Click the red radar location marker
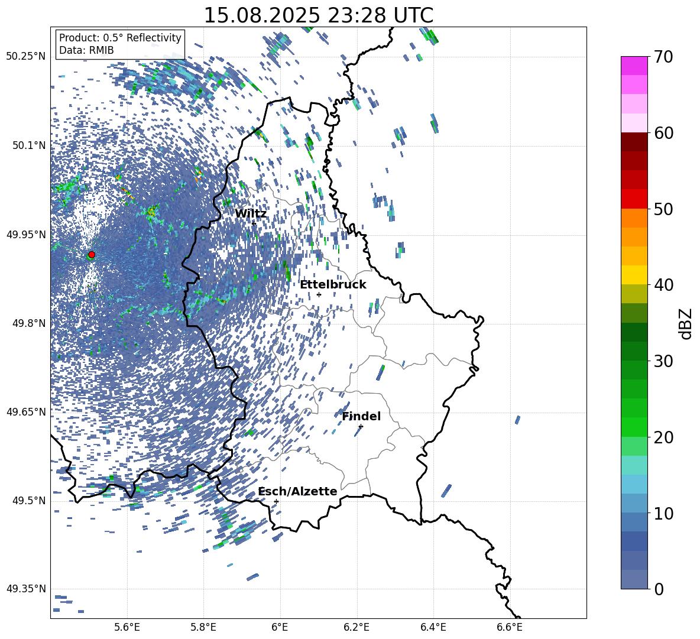The image size is (700, 639). click(92, 255)
